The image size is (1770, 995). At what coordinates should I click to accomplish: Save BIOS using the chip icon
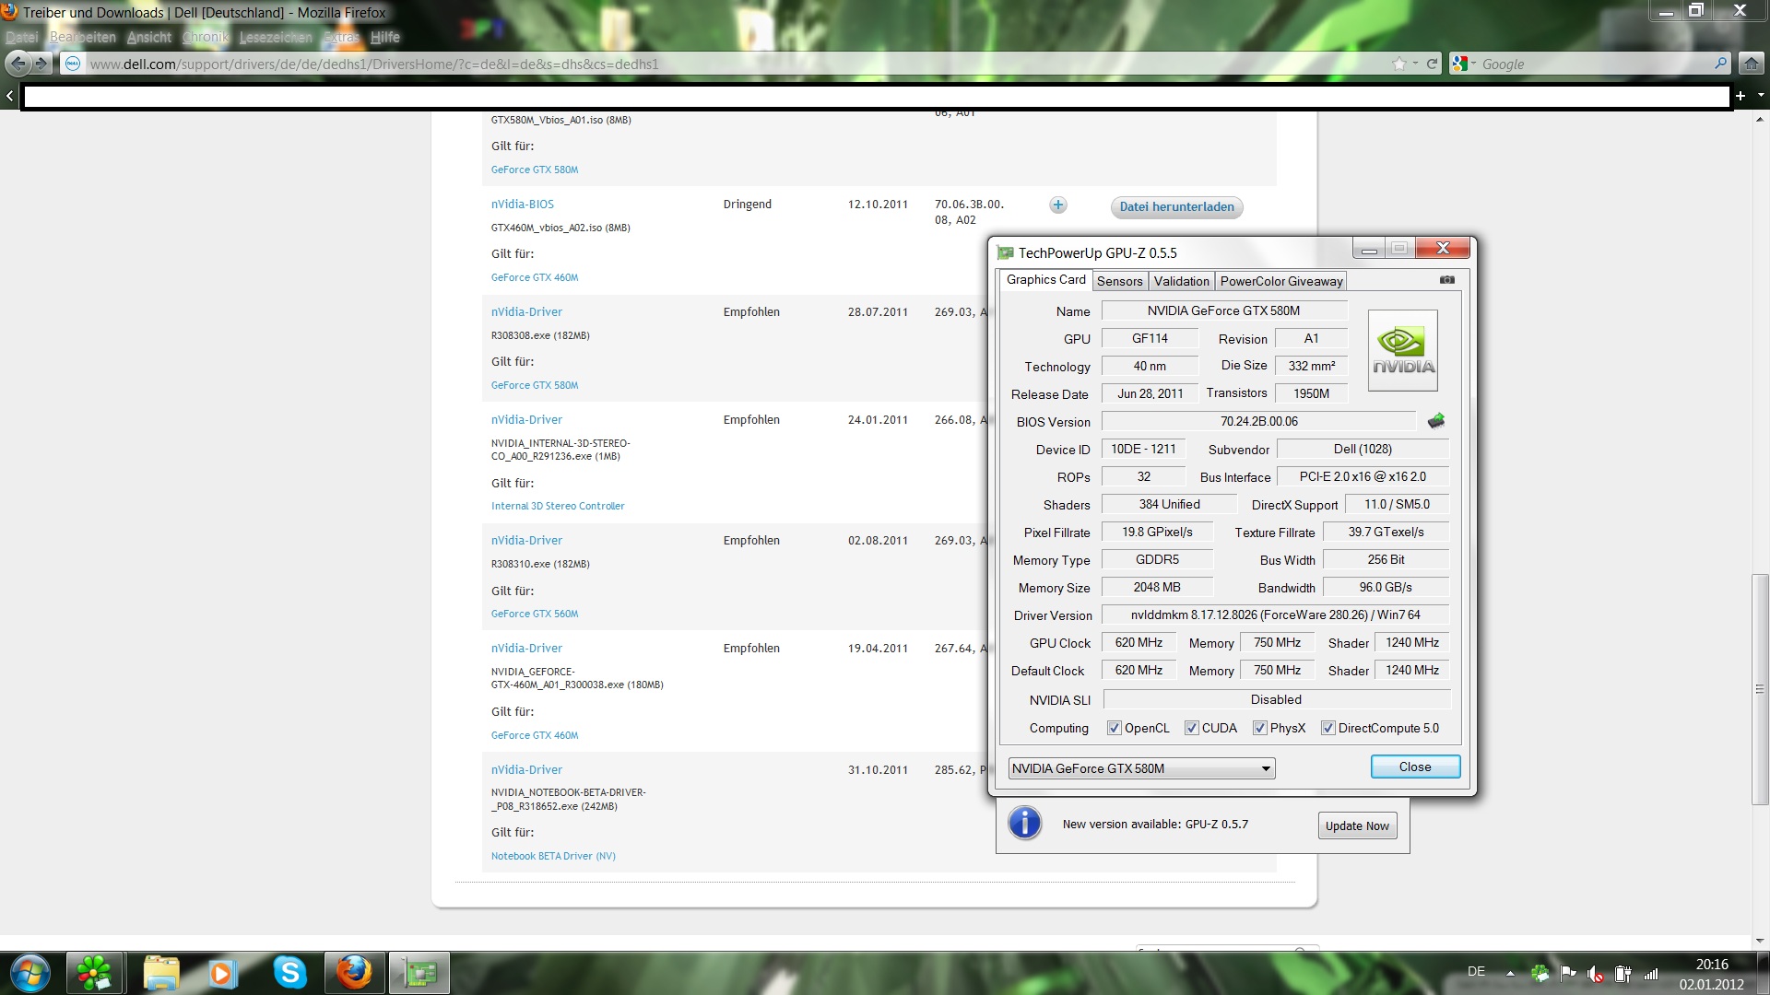pyautogui.click(x=1436, y=421)
